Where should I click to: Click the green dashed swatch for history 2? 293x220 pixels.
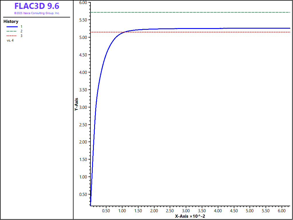12,31
